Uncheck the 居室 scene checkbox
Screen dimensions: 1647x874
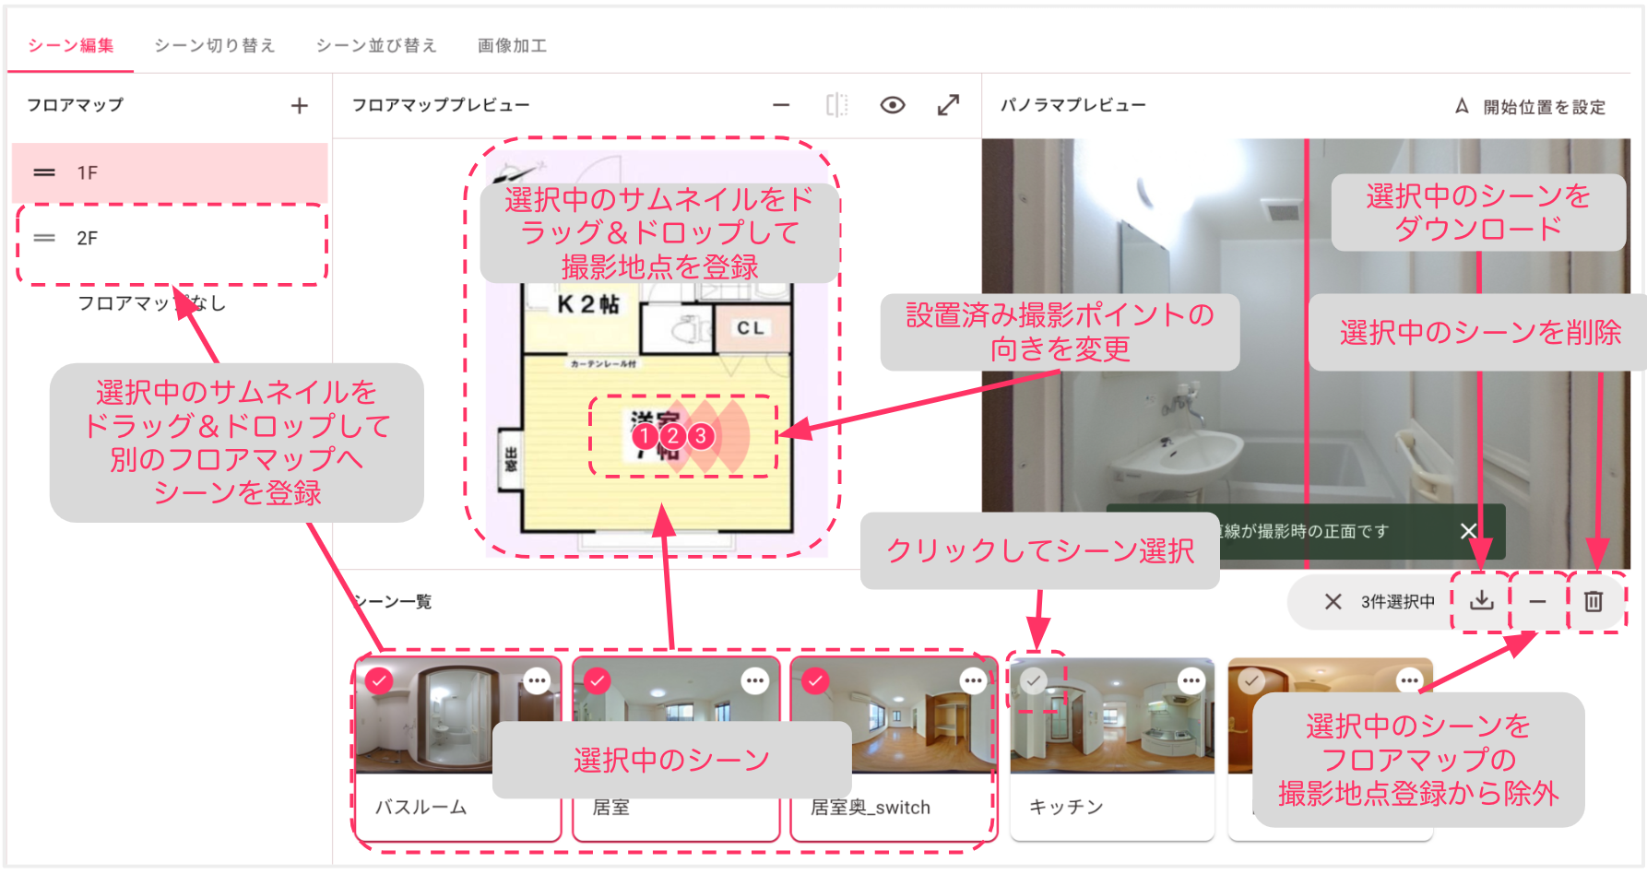click(598, 681)
